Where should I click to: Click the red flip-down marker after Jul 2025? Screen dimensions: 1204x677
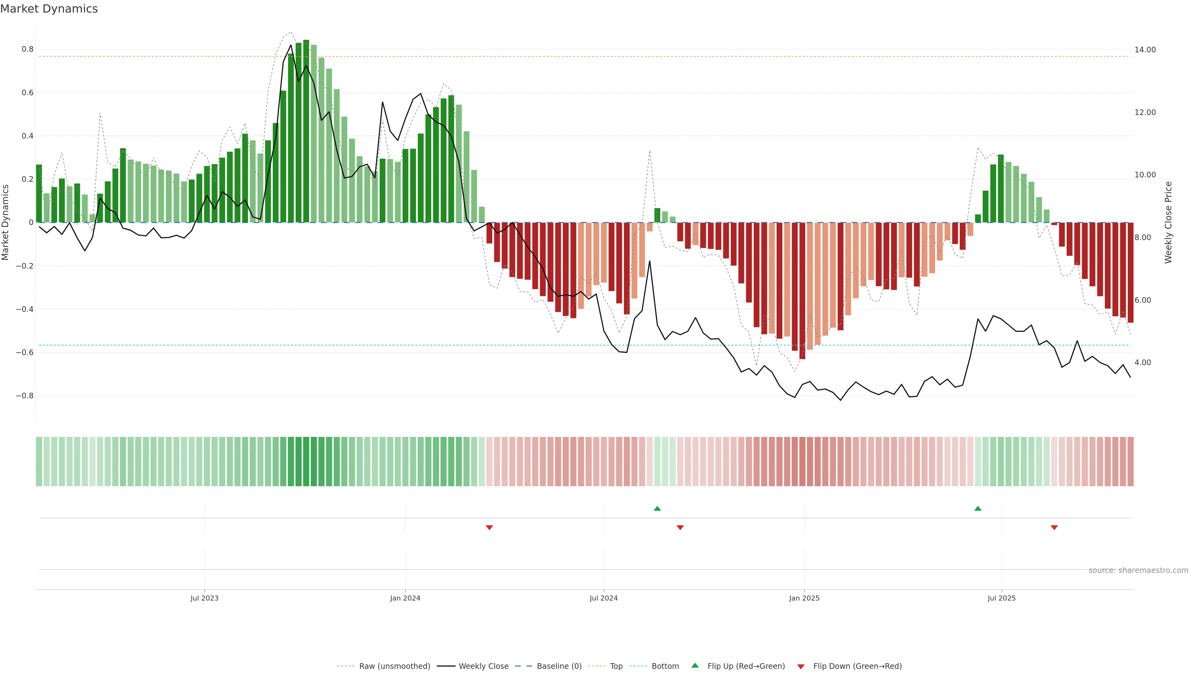click(x=1054, y=527)
